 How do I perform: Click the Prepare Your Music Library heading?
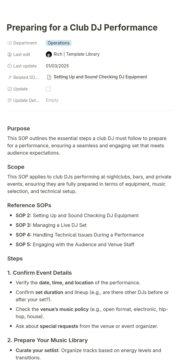click(47, 340)
